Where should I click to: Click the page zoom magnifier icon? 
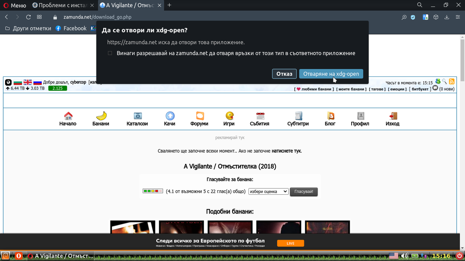point(404,17)
